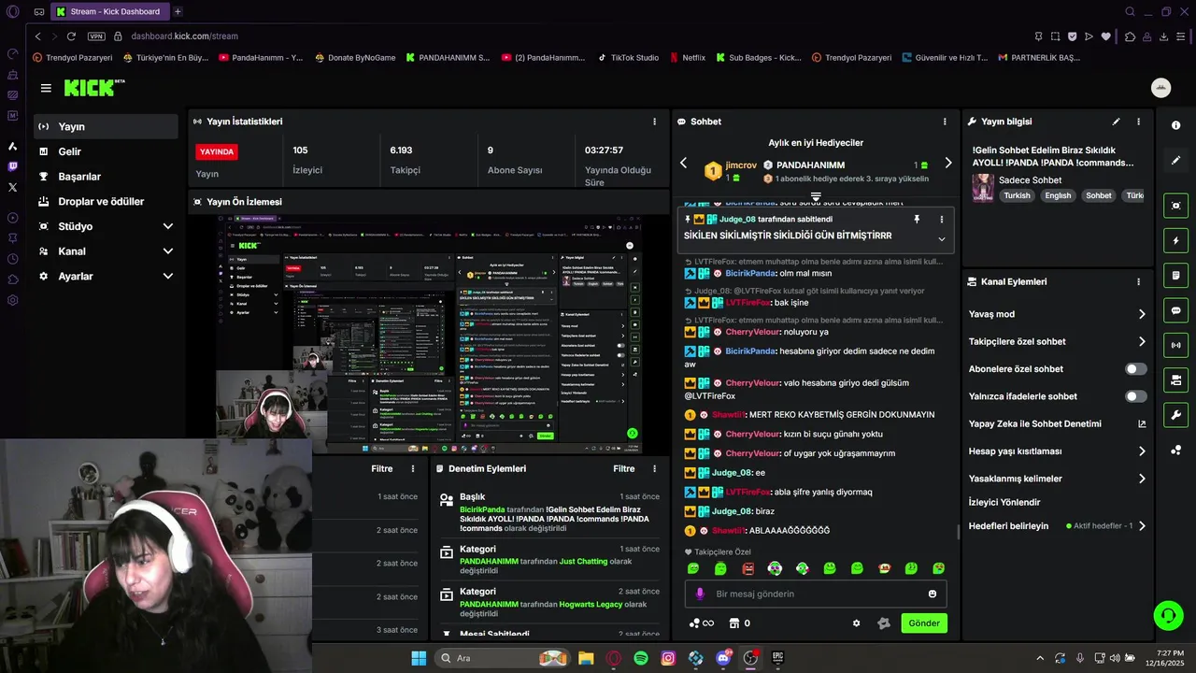Open Yavaş mod settings
Image resolution: width=1196 pixels, height=673 pixels.
[x=1057, y=314]
